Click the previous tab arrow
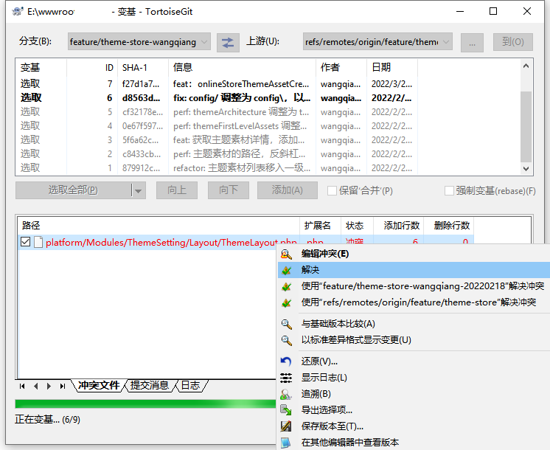 coord(35,386)
